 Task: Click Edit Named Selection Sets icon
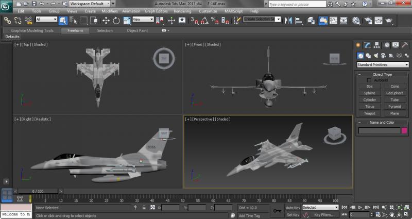coord(237,20)
